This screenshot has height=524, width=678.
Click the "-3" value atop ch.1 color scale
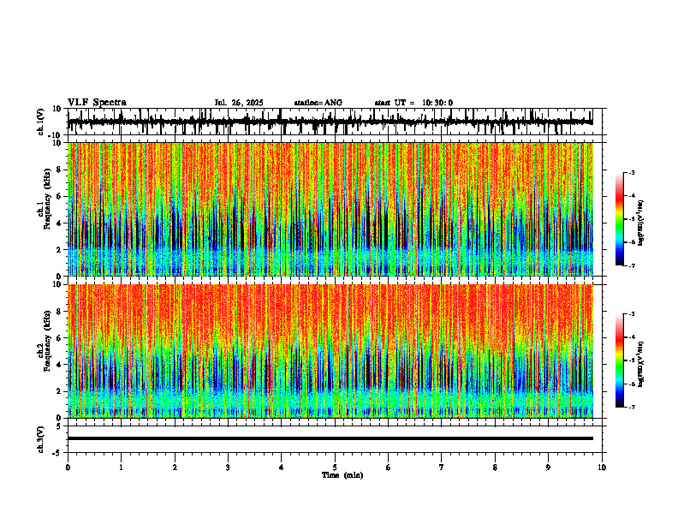(631, 172)
